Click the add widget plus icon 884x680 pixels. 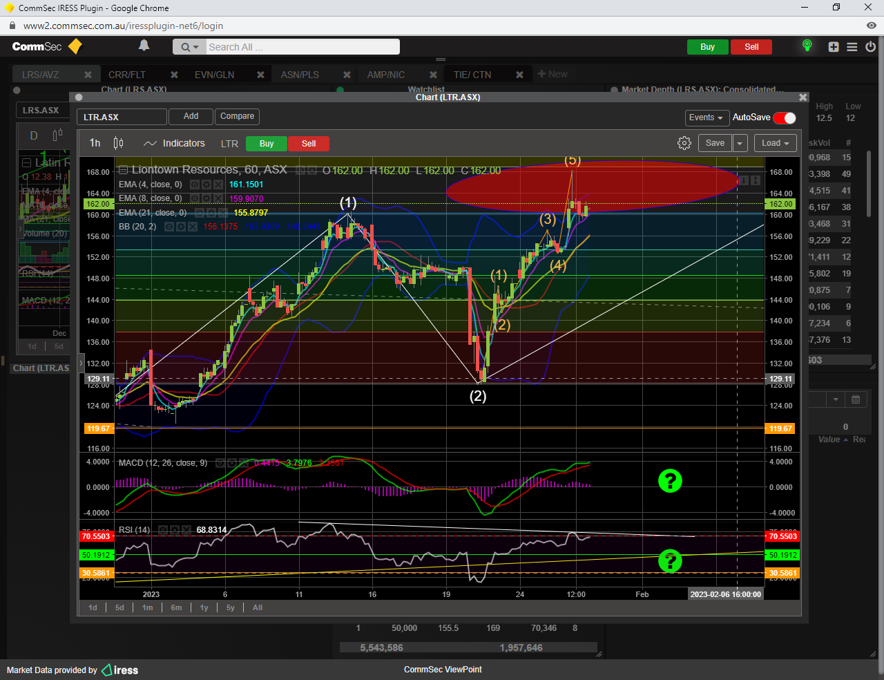tap(834, 47)
